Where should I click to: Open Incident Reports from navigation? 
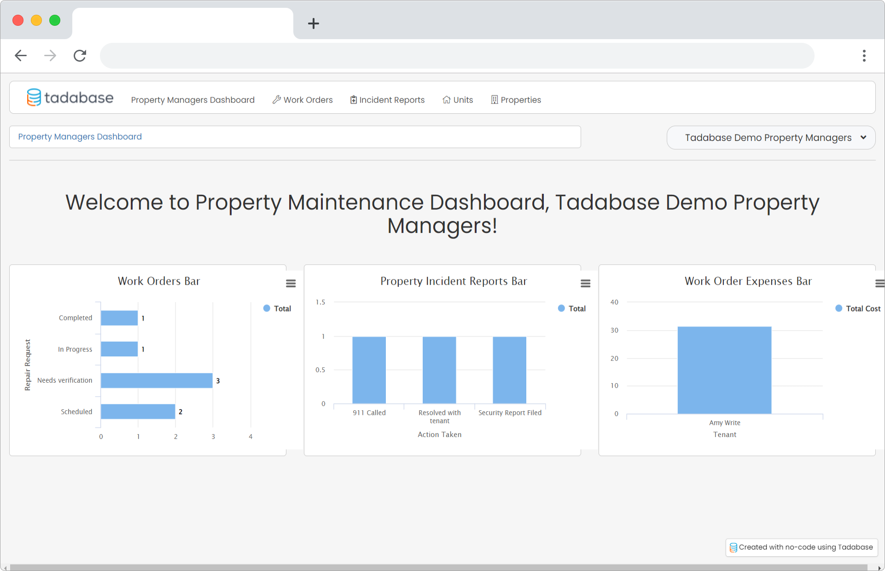tap(387, 100)
